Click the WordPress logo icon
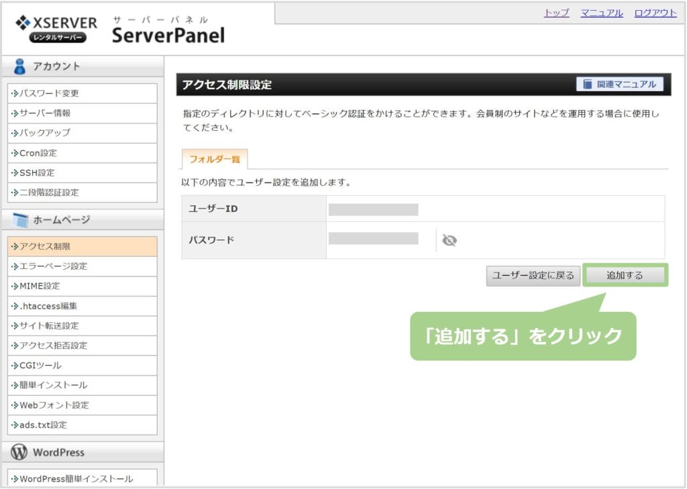 19,452
